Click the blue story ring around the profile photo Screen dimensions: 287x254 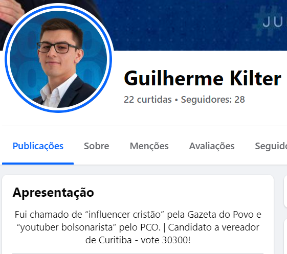click(x=58, y=8)
